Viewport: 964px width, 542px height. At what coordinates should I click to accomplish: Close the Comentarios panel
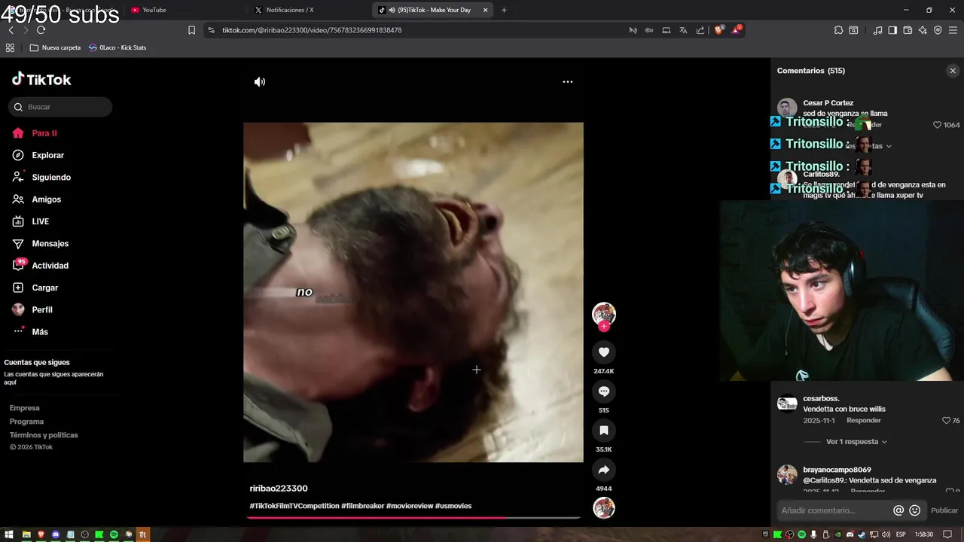953,71
